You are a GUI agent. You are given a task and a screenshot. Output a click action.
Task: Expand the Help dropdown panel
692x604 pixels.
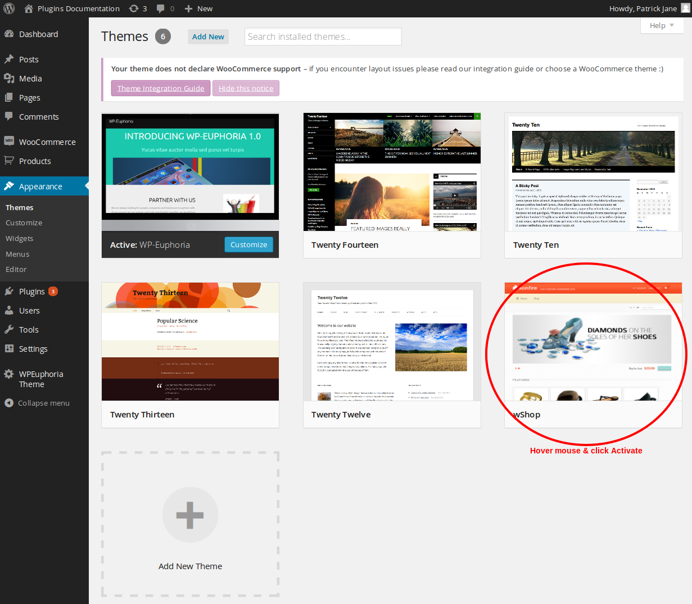tap(662, 25)
